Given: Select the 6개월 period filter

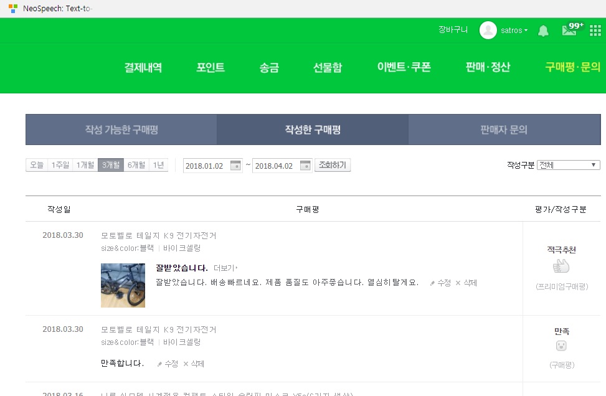Looking at the screenshot, I should [136, 165].
